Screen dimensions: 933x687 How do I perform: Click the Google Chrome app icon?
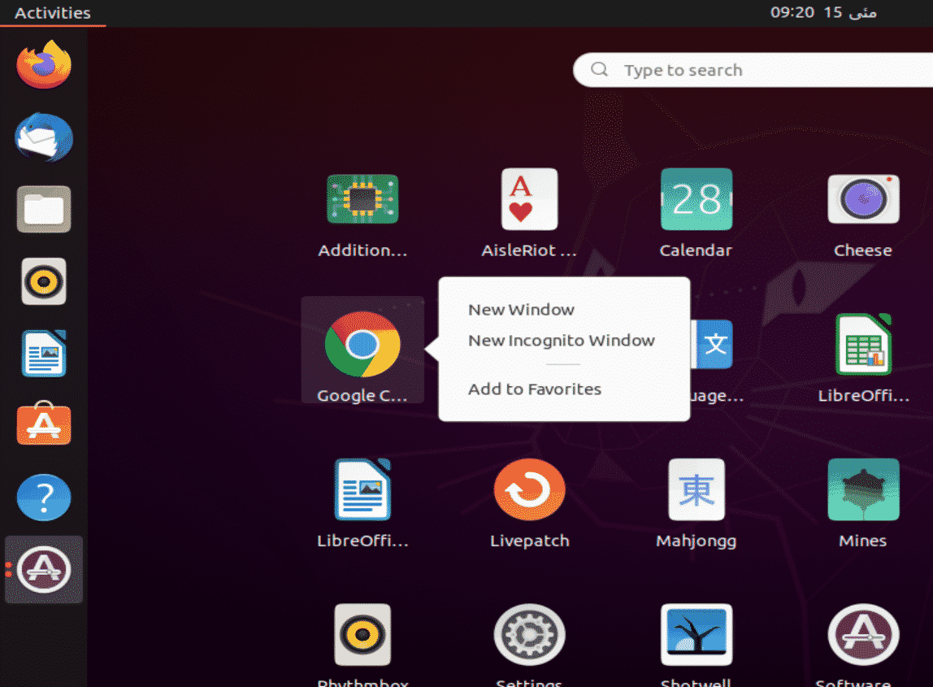tap(362, 346)
